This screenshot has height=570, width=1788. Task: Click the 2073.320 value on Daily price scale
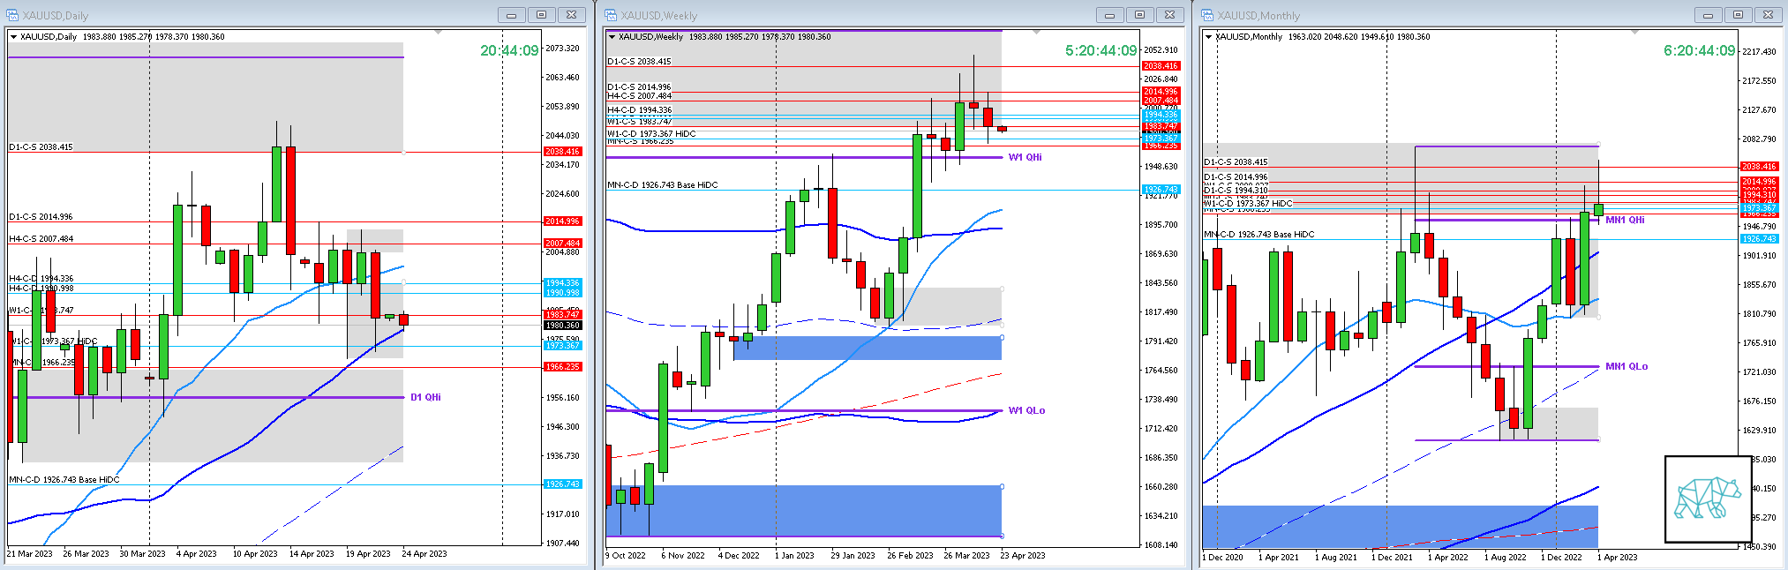(x=563, y=49)
